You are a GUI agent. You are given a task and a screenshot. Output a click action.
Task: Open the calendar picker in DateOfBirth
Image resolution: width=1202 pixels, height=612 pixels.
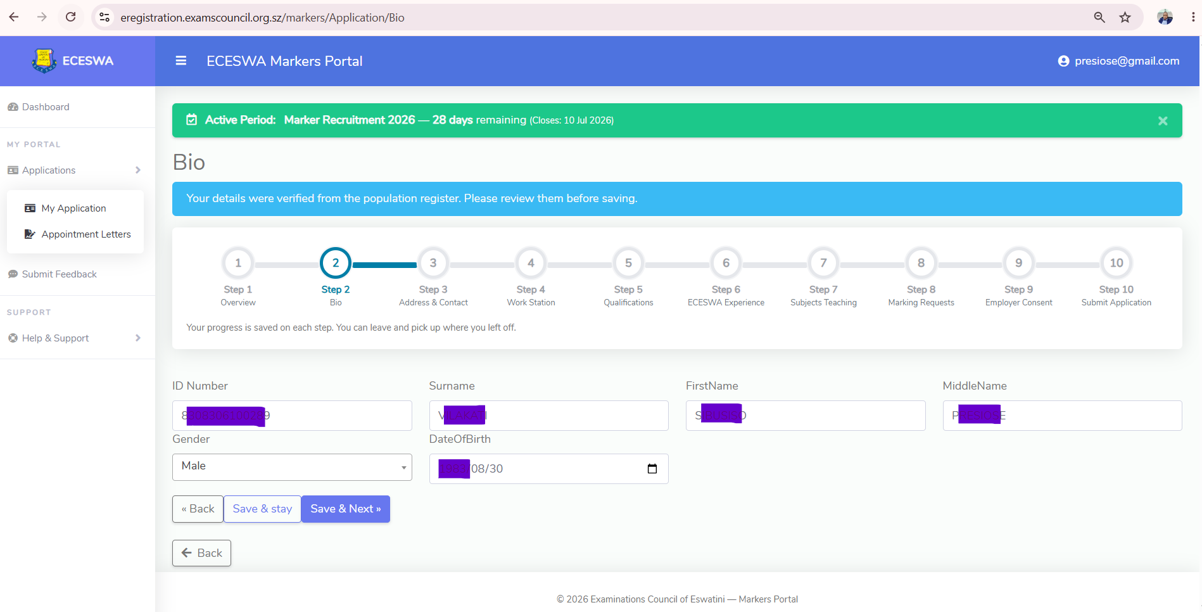pos(652,469)
